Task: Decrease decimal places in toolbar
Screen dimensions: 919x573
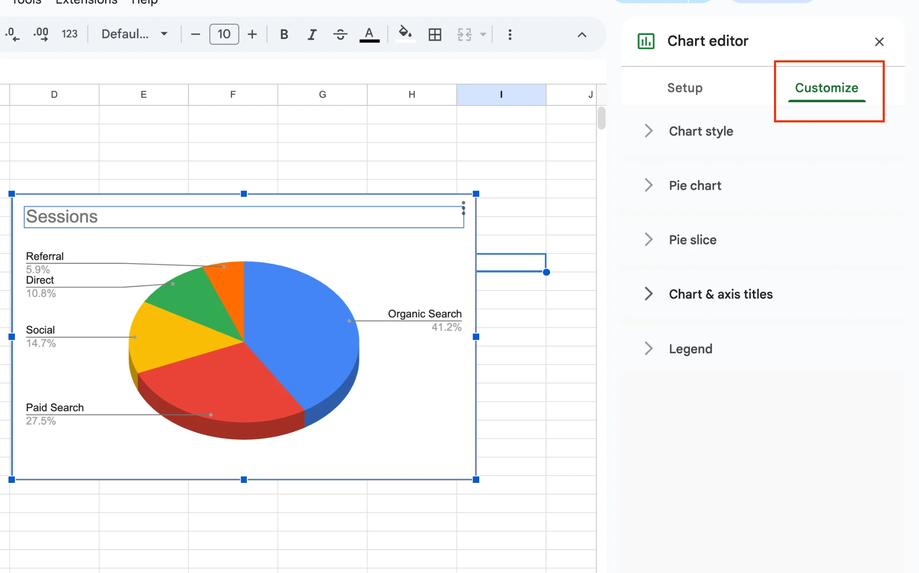Action: [12, 34]
